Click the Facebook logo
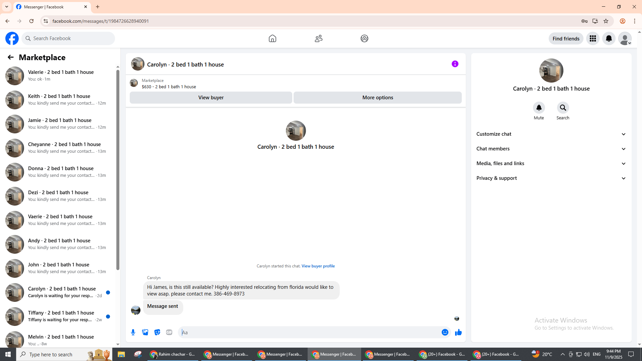The width and height of the screenshot is (642, 361). tap(12, 38)
